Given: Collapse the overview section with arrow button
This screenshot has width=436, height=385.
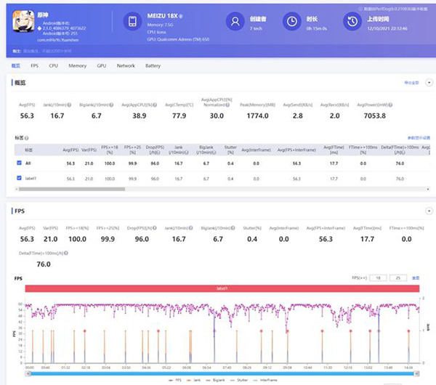Looking at the screenshot, I should 428,83.
